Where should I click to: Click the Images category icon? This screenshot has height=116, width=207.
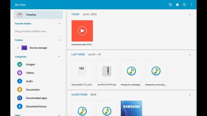click(20, 64)
